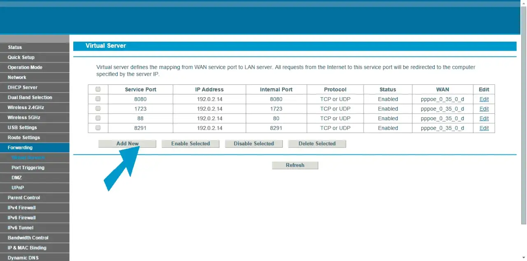Check the checkbox for port 1723 row

[x=98, y=108]
